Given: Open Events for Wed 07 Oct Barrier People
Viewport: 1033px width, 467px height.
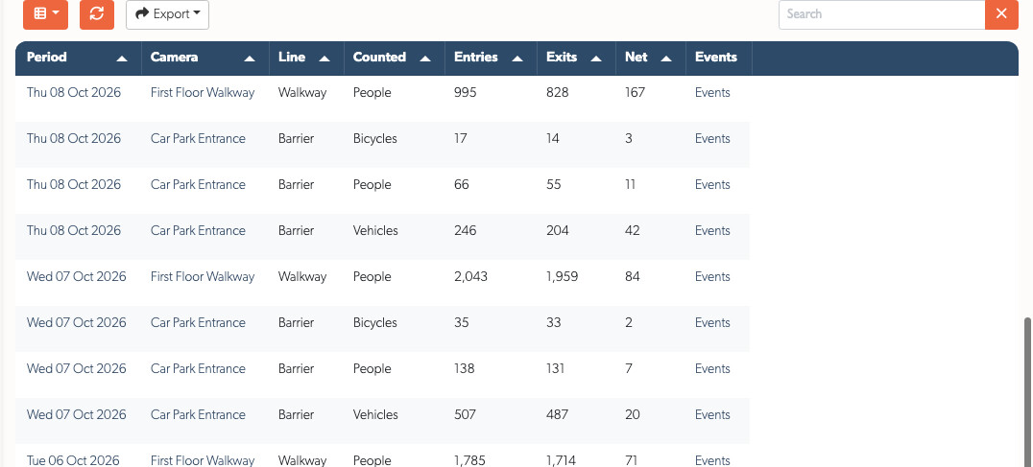Looking at the screenshot, I should coord(712,369).
